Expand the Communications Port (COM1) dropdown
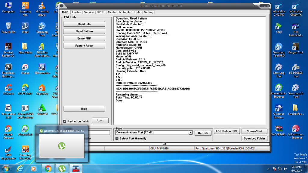Image resolution: width=308 pixels, height=173 pixels. pos(190,132)
